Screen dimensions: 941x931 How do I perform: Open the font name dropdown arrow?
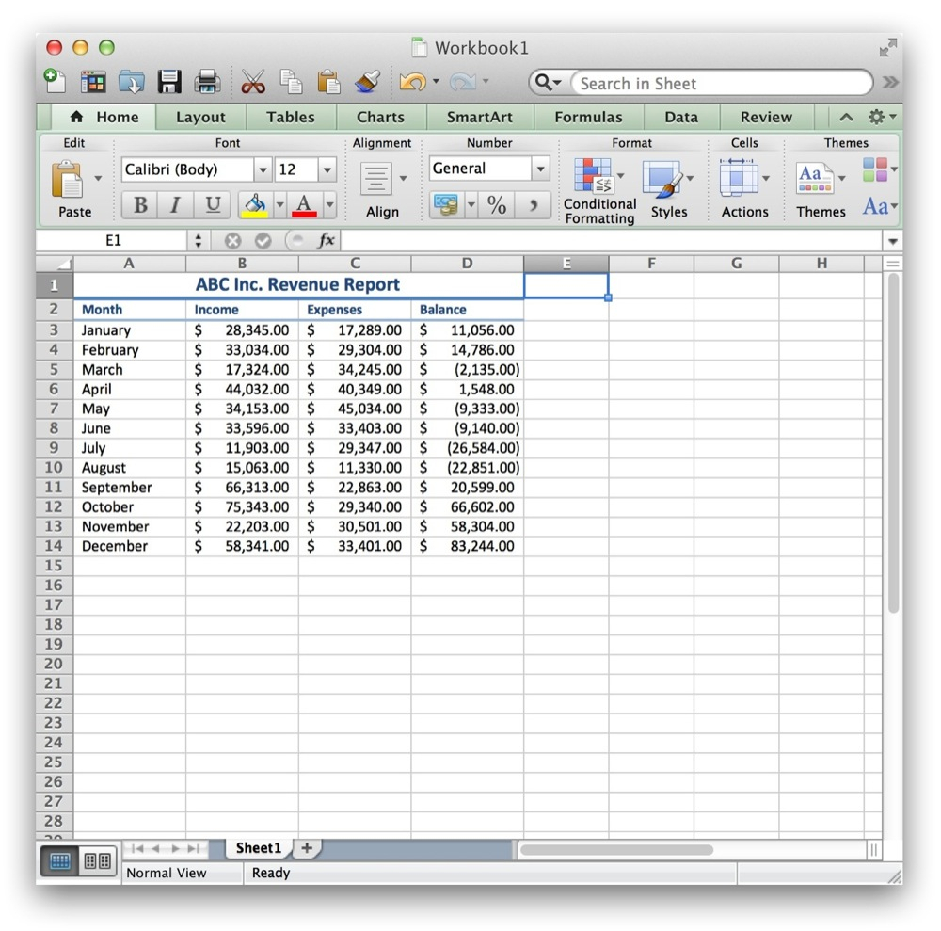(263, 169)
